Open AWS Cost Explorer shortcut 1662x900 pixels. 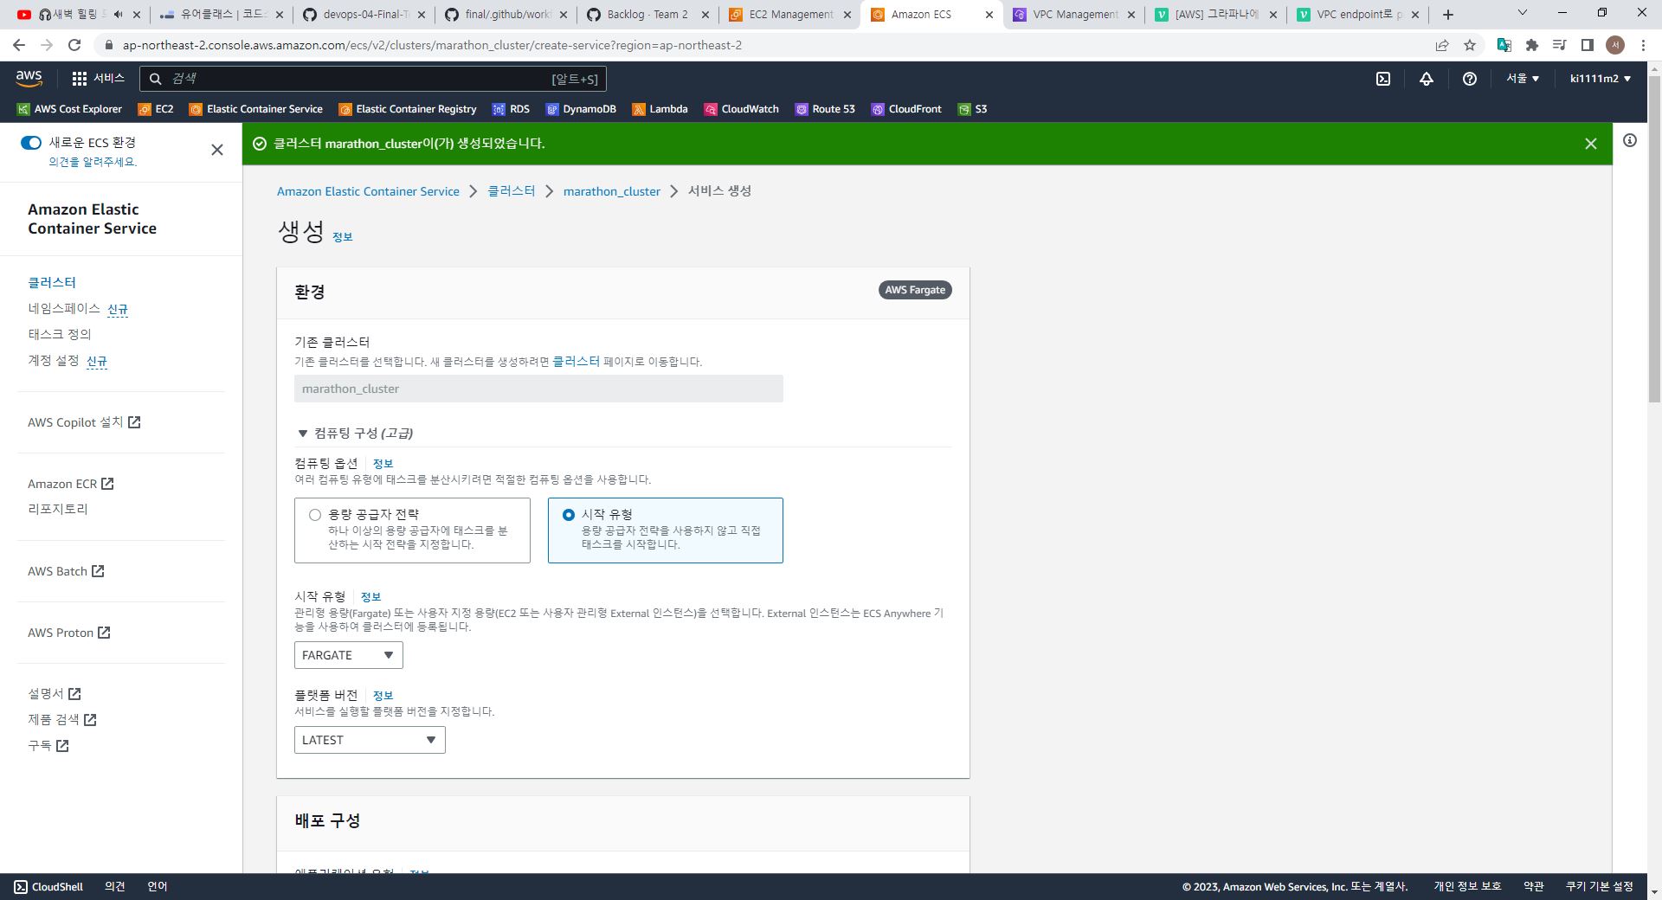pyautogui.click(x=69, y=109)
